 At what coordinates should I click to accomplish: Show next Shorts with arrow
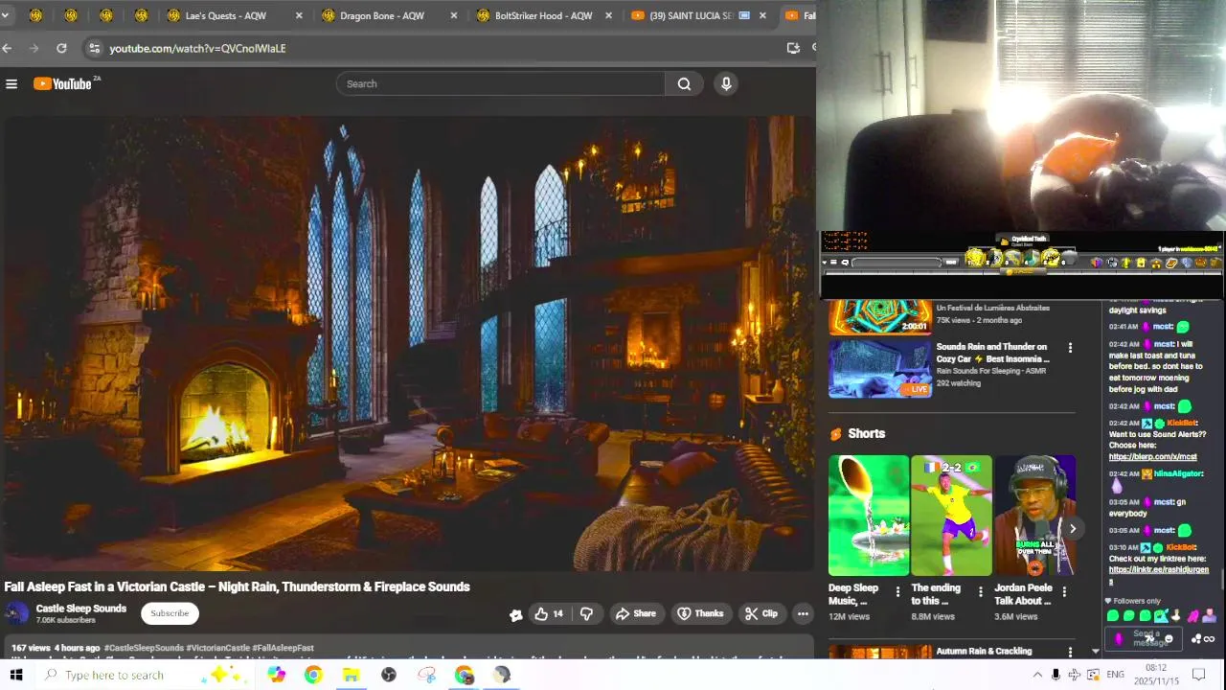[x=1073, y=529]
